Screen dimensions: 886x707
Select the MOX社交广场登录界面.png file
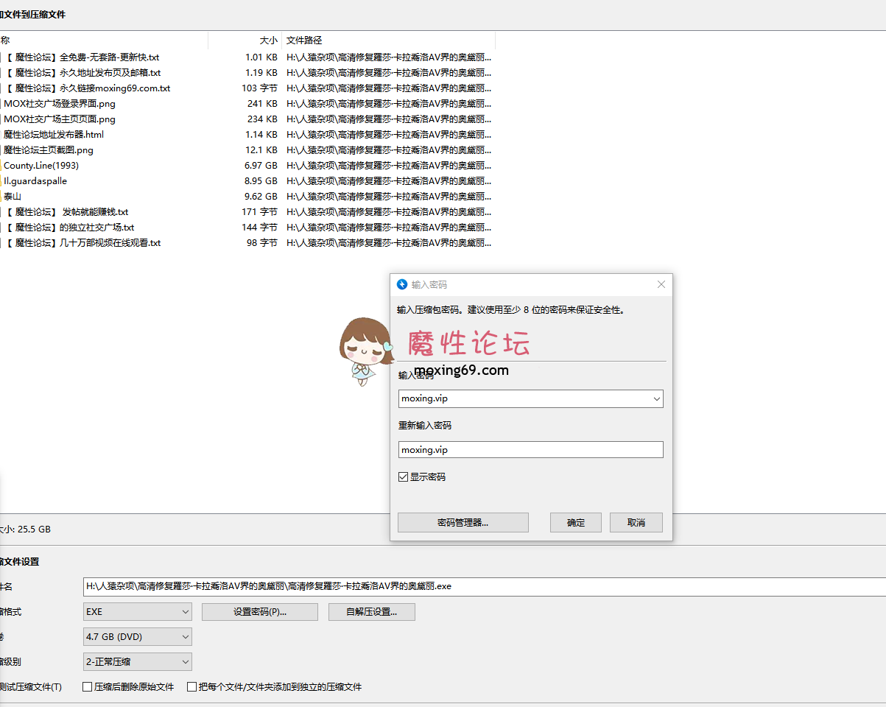[60, 104]
